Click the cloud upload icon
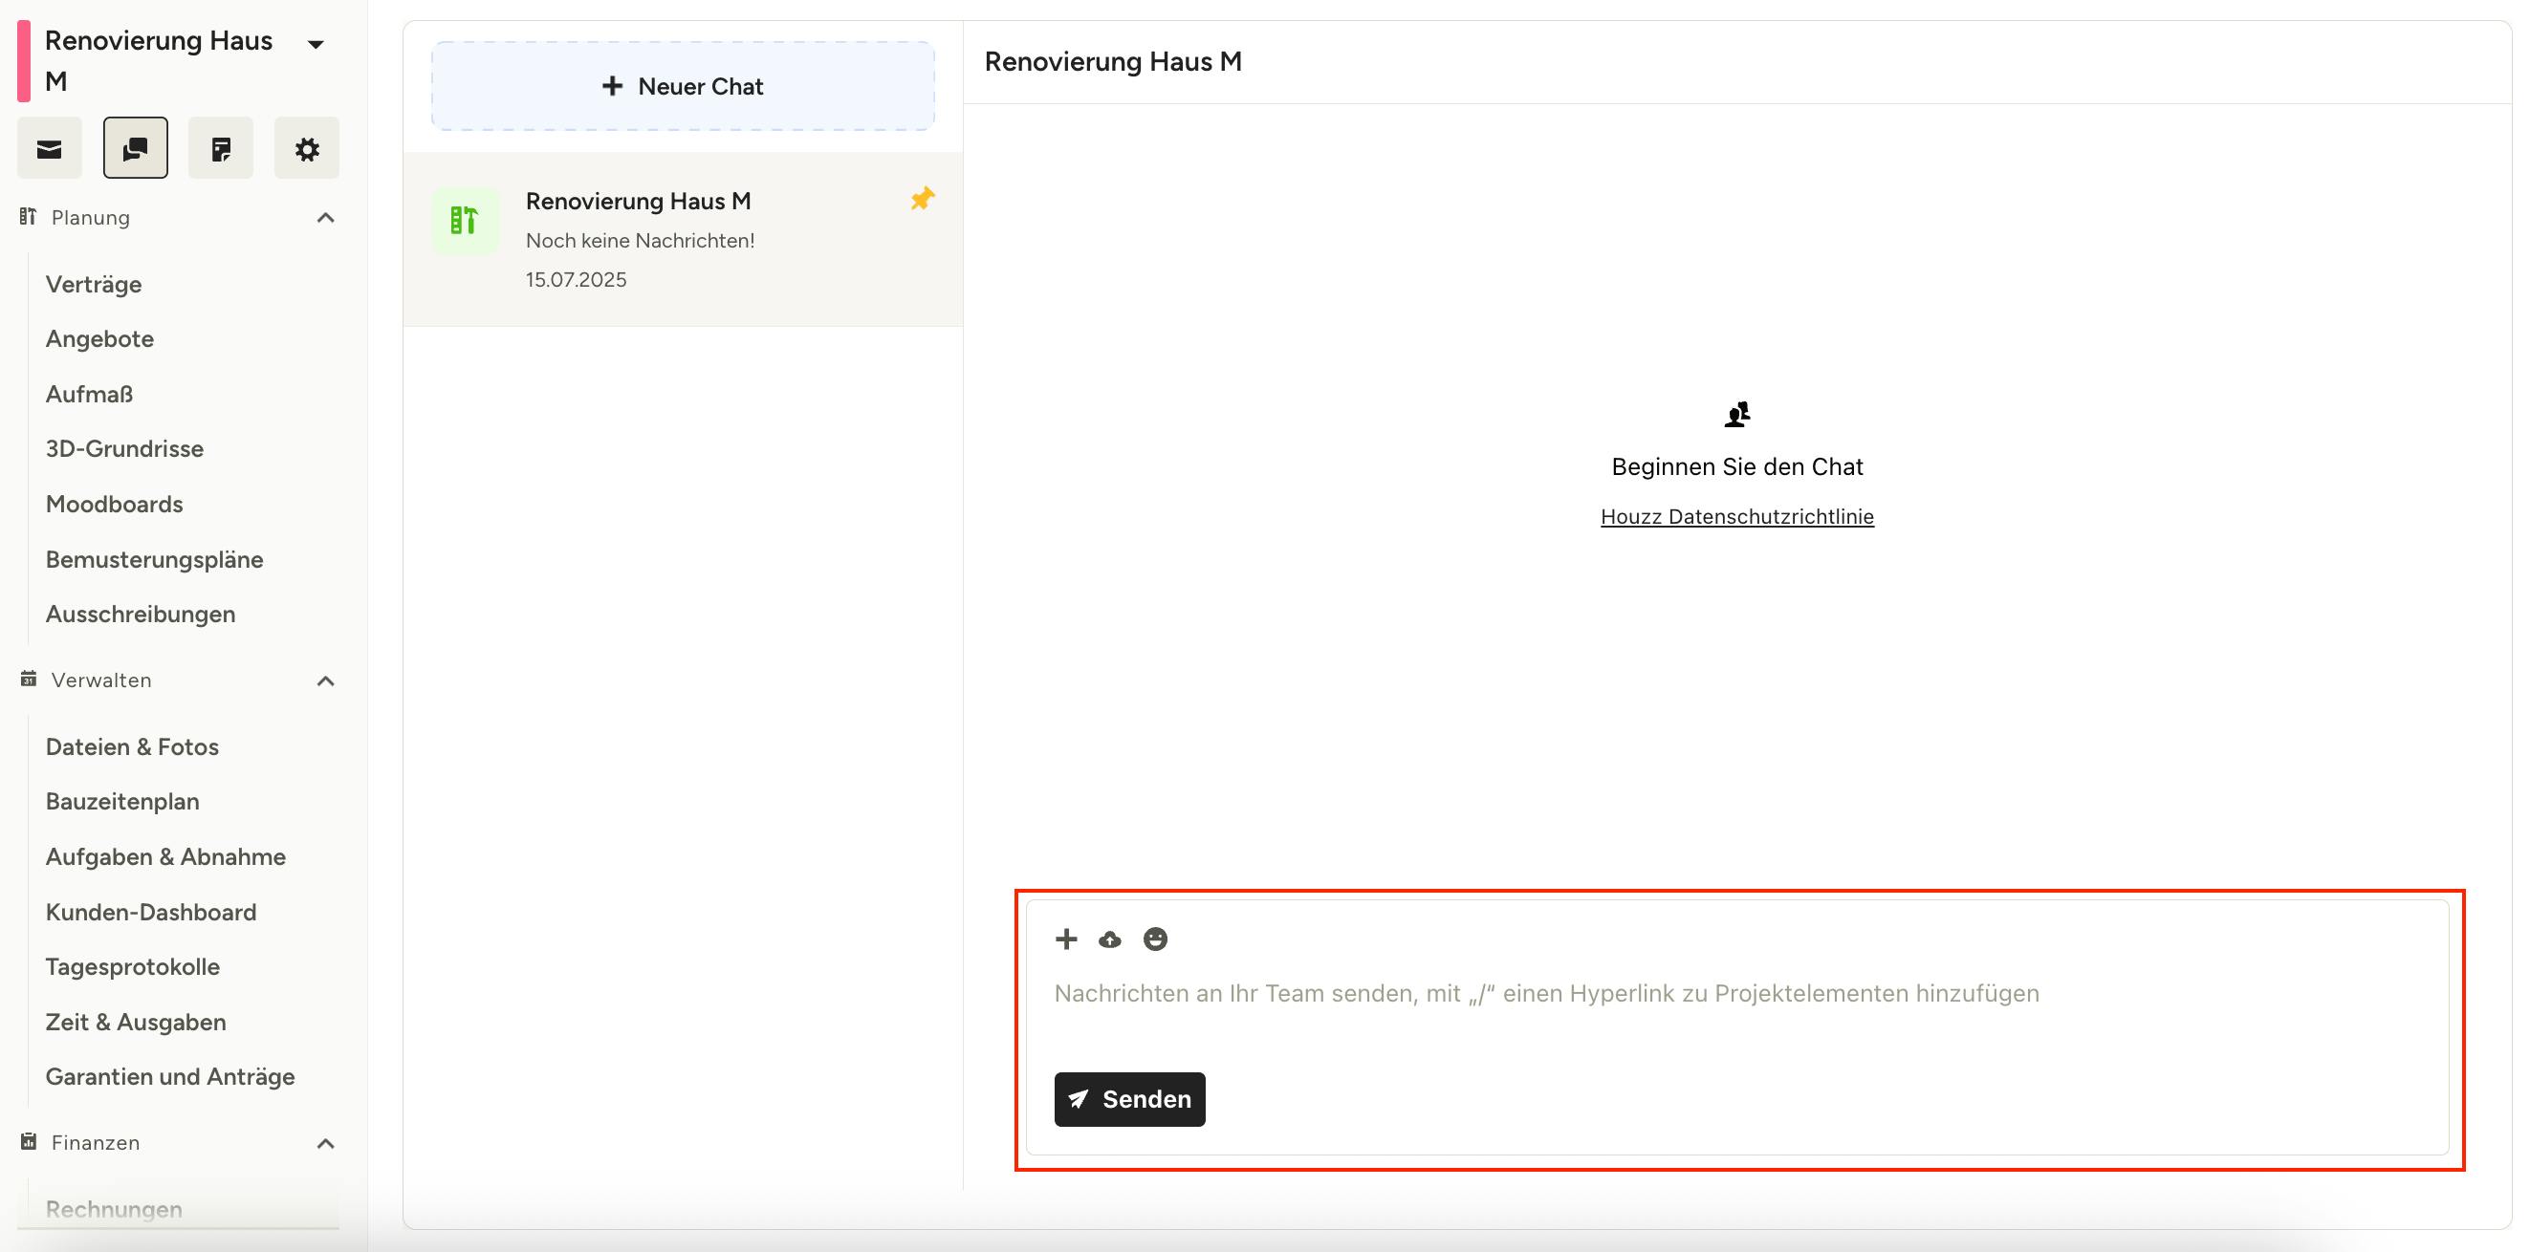The height and width of the screenshot is (1252, 2530). [x=1110, y=939]
